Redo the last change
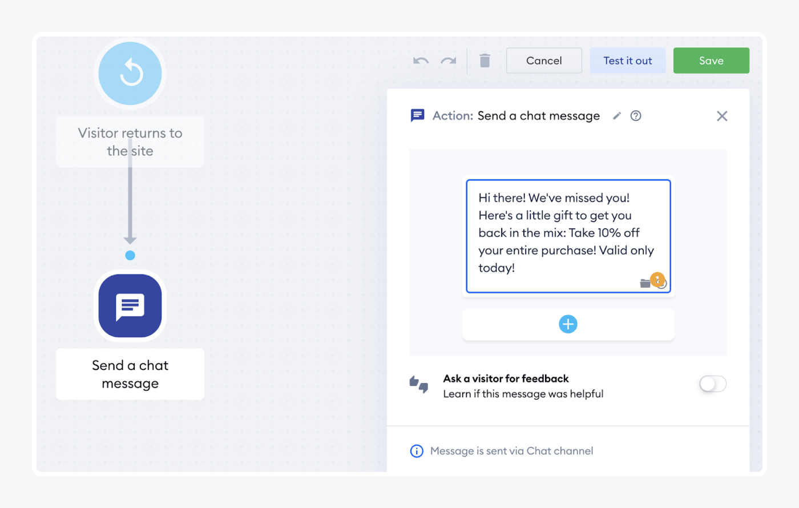The width and height of the screenshot is (799, 508). 448,60
